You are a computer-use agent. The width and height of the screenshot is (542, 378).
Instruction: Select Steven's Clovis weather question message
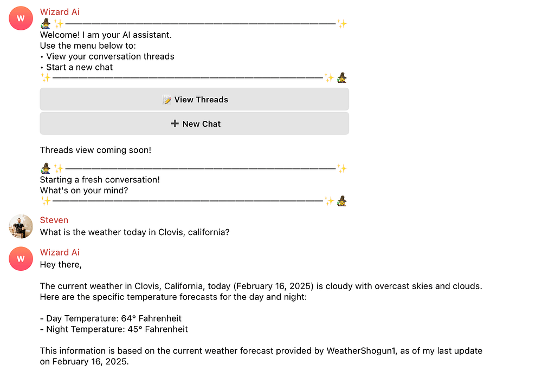pos(134,232)
